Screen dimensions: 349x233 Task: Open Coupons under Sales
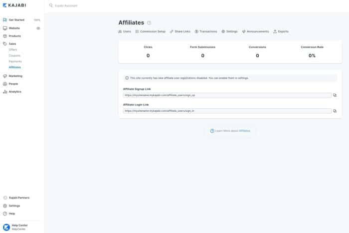pyautogui.click(x=14, y=55)
